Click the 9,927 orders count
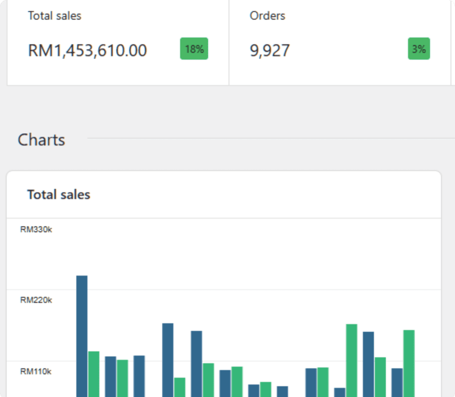The width and height of the screenshot is (455, 397). click(270, 51)
